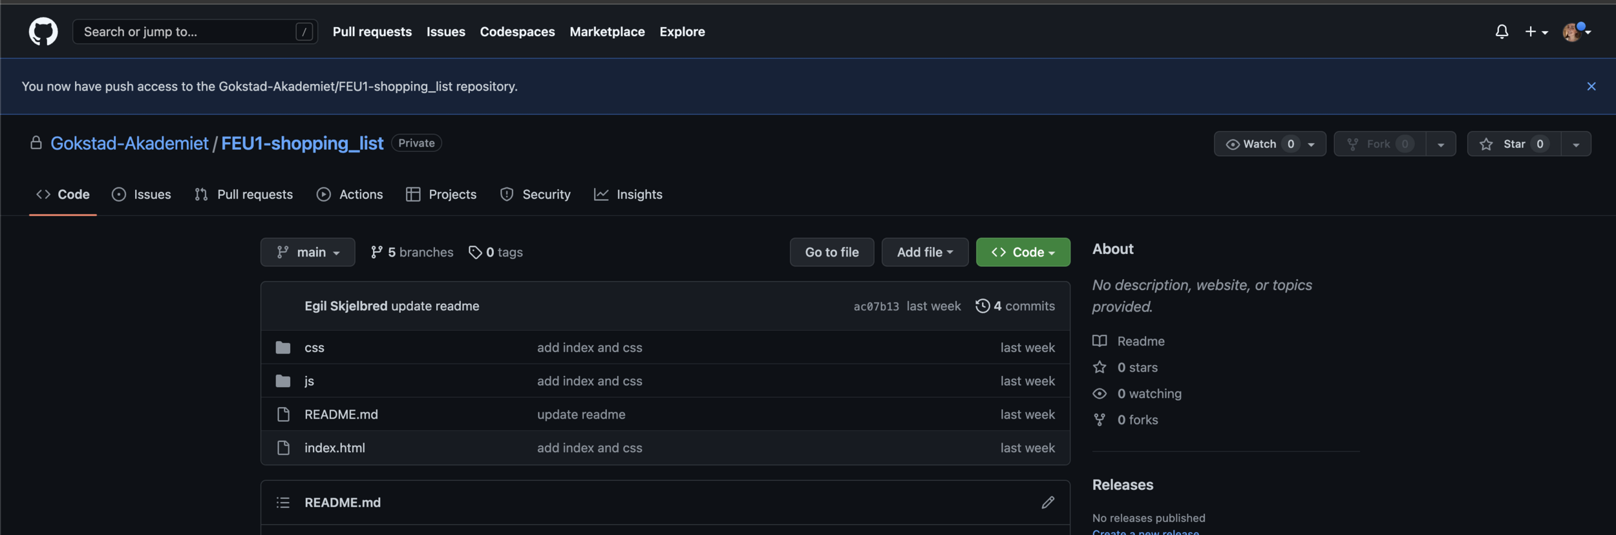Switch to the repository Issues tab

141,194
